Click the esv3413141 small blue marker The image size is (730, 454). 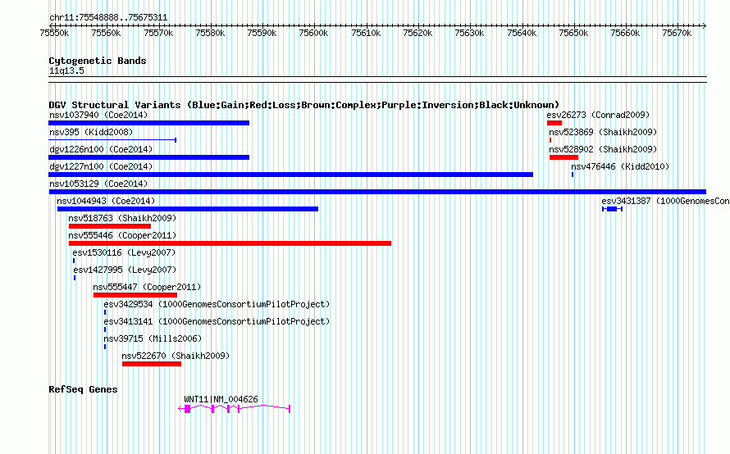pos(105,329)
